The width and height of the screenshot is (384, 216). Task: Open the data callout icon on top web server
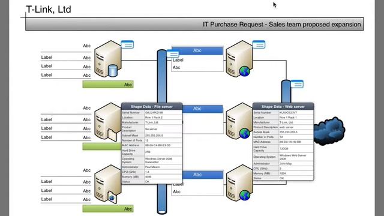pos(259,44)
